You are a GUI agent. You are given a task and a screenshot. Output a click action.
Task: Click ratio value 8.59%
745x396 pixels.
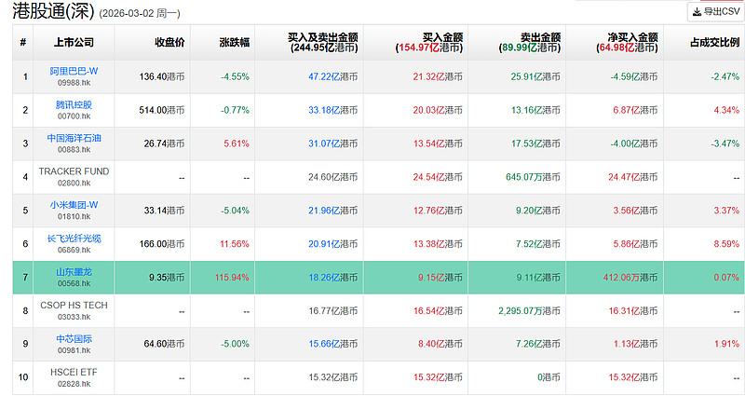pos(726,244)
